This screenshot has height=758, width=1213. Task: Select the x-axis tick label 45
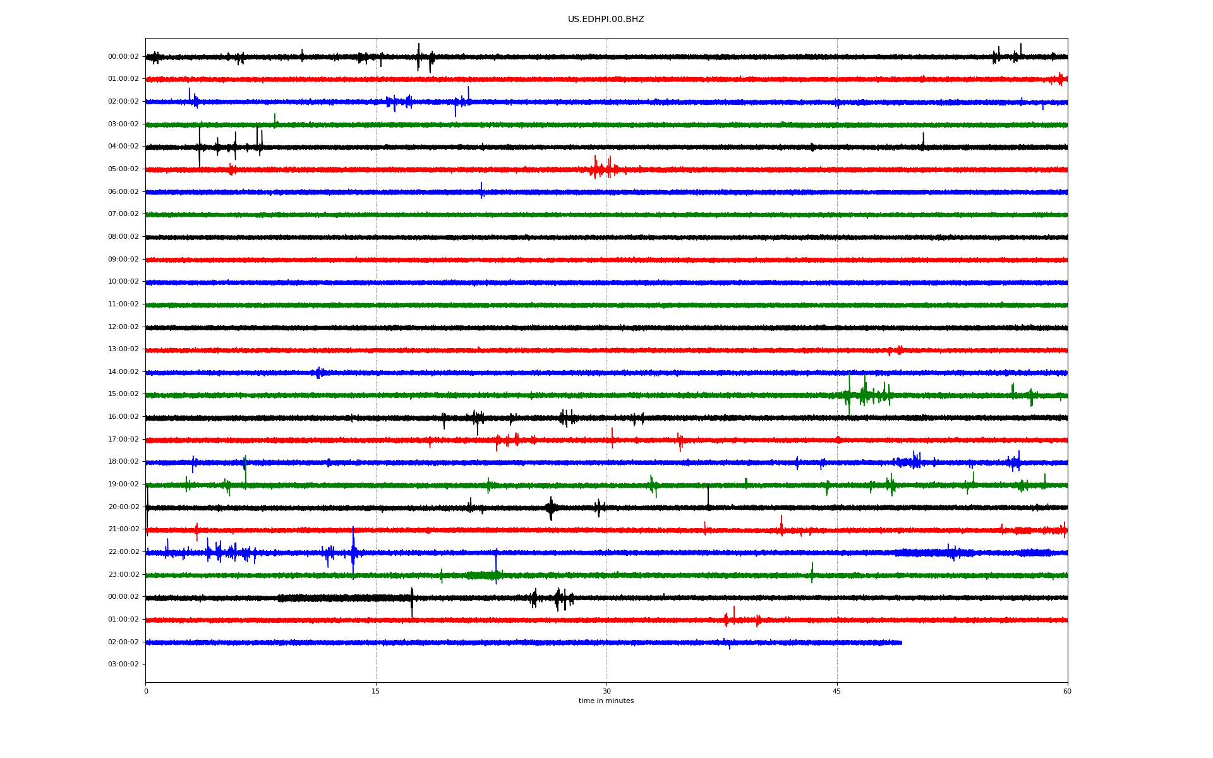pyautogui.click(x=837, y=691)
